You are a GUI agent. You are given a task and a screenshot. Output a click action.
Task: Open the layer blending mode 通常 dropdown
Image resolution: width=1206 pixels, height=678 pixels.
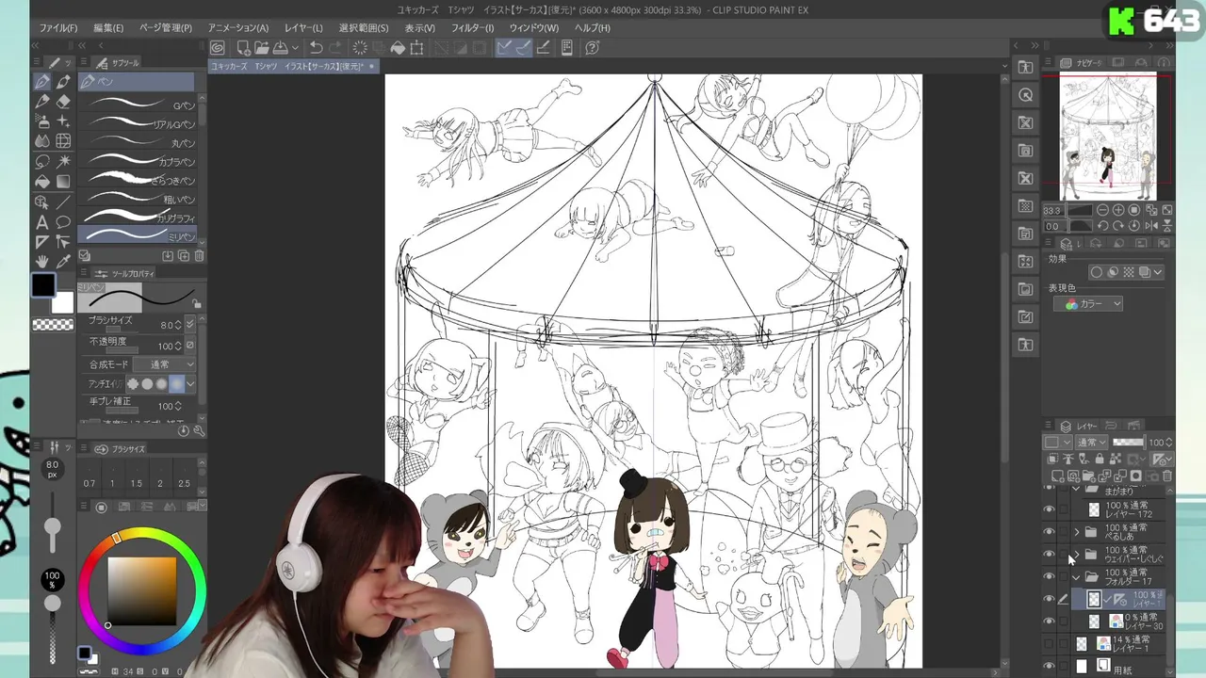pyautogui.click(x=1093, y=442)
